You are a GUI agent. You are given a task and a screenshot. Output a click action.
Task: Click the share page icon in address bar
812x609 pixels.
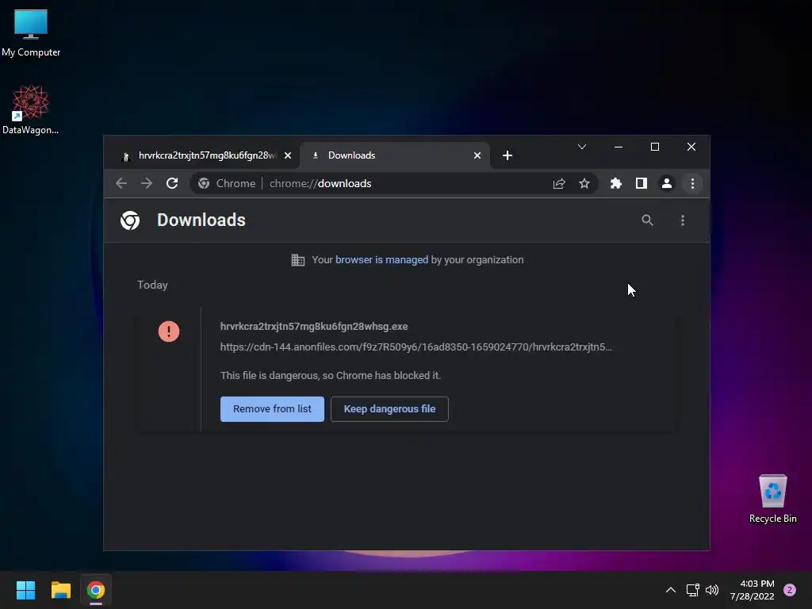559,183
